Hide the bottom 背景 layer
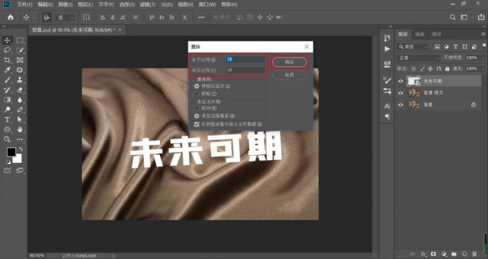The image size is (488, 259). click(401, 105)
